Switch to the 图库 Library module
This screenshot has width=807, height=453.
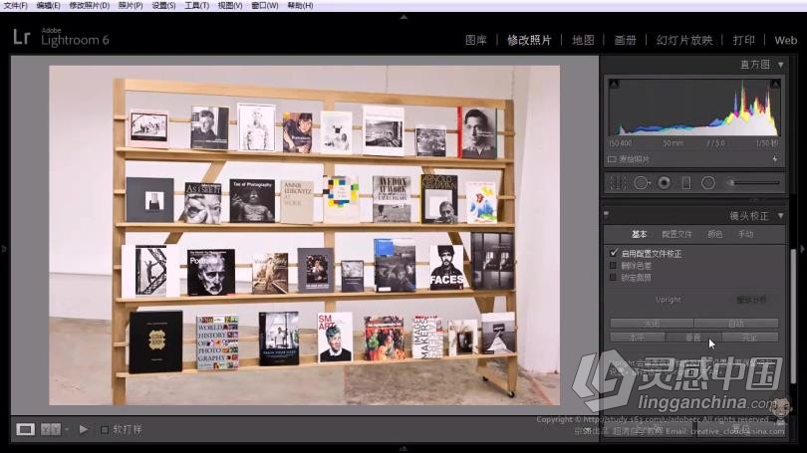tap(475, 40)
